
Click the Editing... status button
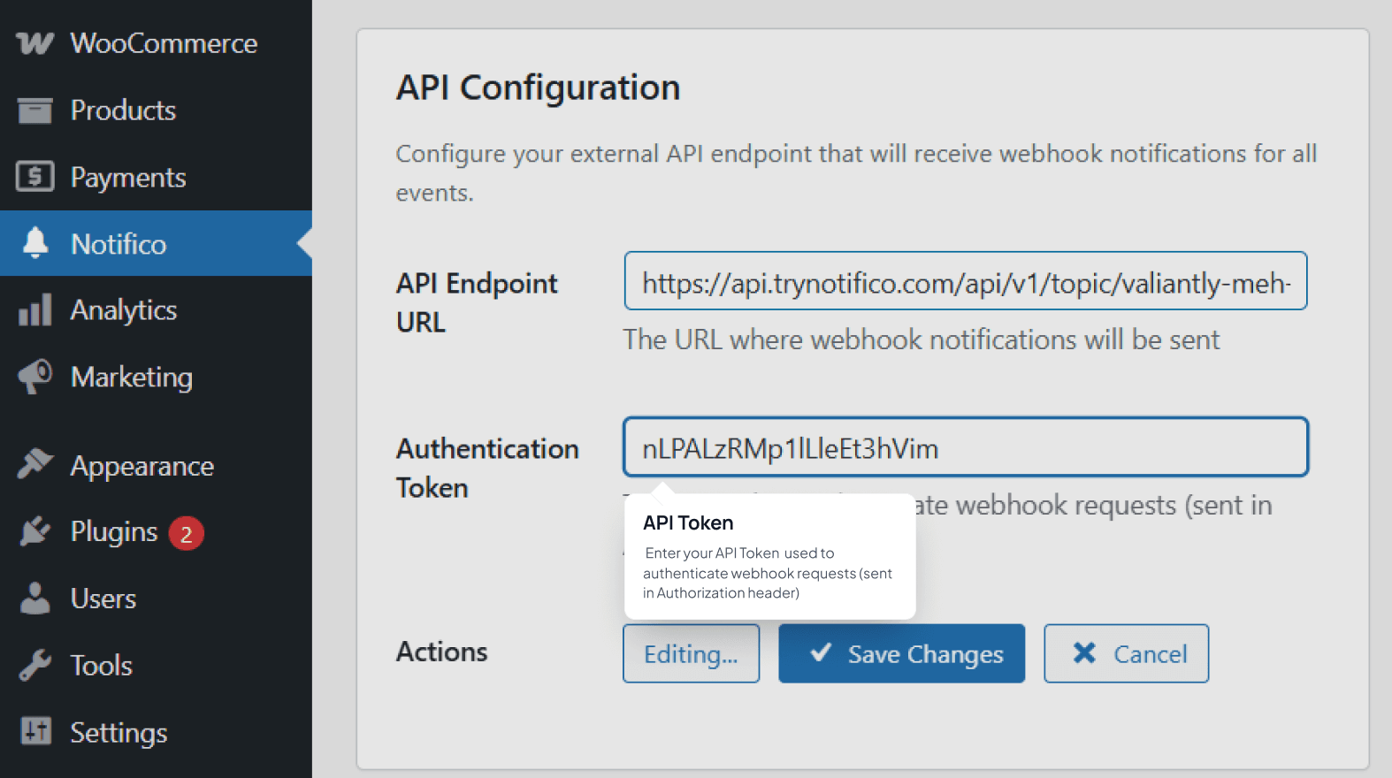click(691, 653)
